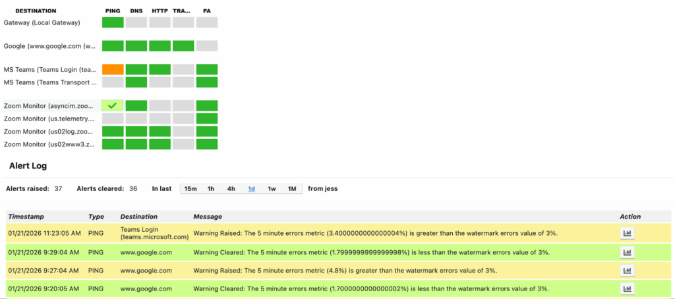This screenshot has height=299, width=675.
Task: Click the Alert Log heading
Action: (x=28, y=165)
